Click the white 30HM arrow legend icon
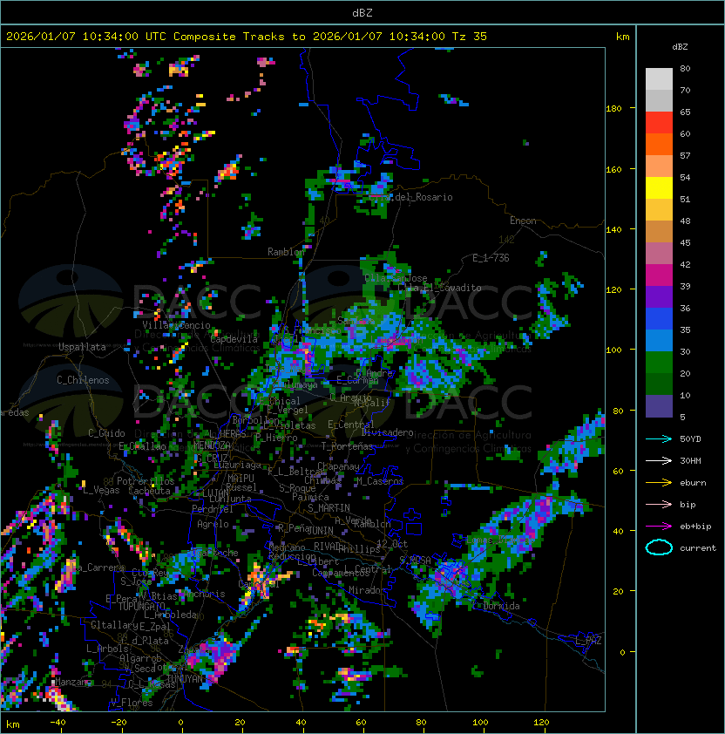This screenshot has height=734, width=725. [659, 460]
